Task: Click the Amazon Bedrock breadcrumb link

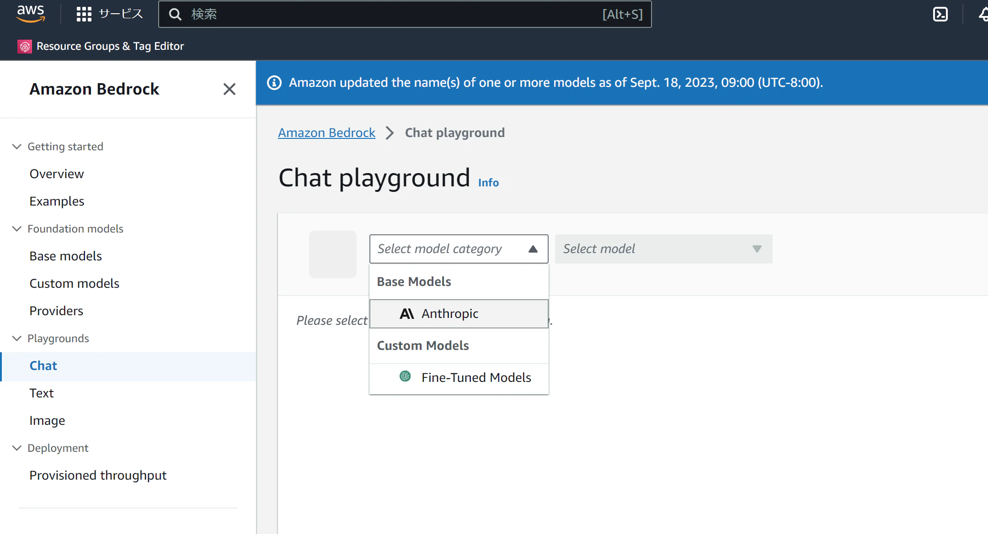Action: click(326, 133)
